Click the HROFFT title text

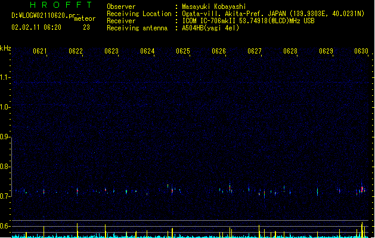point(61,5)
